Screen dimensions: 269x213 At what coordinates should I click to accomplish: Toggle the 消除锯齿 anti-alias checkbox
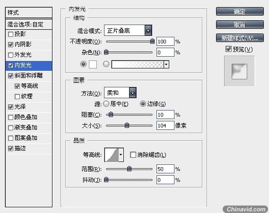click(x=133, y=155)
